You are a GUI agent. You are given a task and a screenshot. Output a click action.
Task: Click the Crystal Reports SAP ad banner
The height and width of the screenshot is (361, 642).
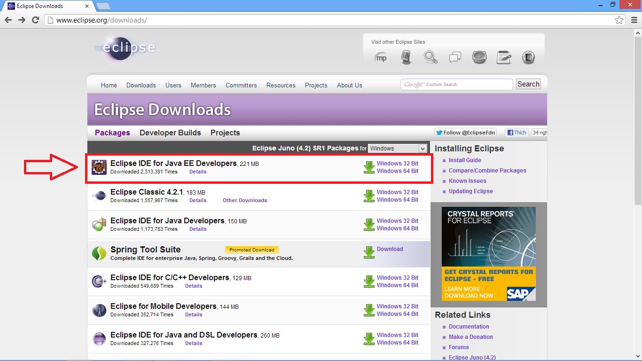(489, 254)
